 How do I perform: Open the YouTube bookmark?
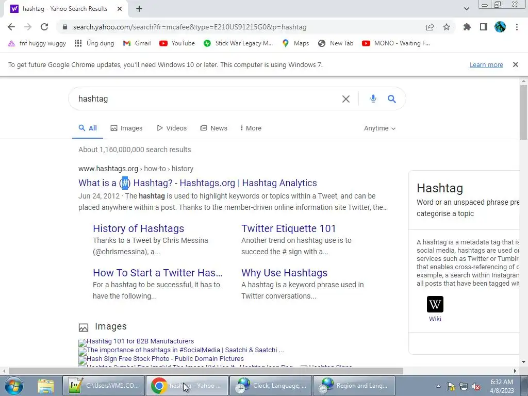177,43
